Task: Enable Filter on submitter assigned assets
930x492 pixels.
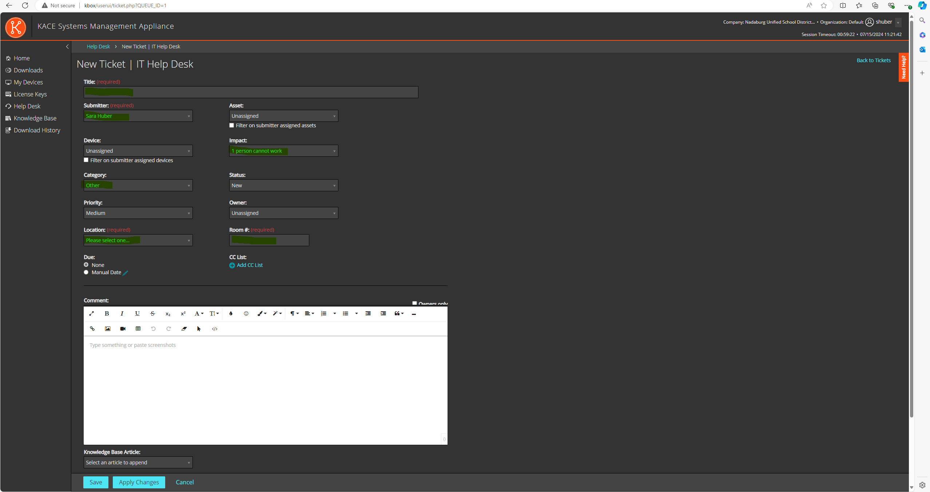Action: click(232, 125)
